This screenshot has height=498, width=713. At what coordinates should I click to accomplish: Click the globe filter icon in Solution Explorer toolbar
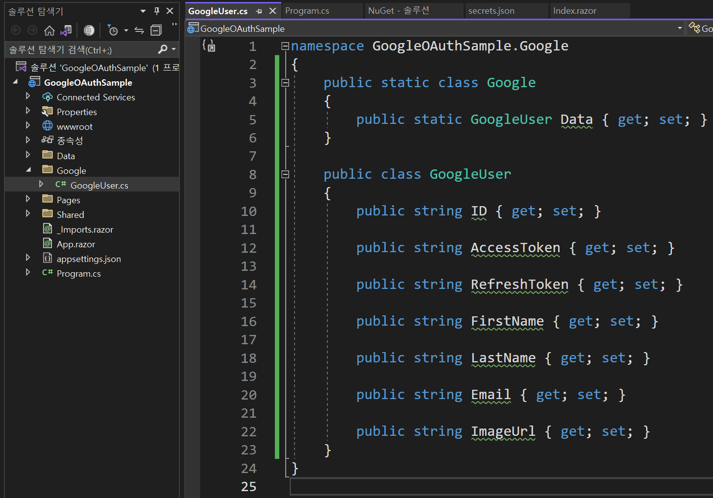pos(89,31)
